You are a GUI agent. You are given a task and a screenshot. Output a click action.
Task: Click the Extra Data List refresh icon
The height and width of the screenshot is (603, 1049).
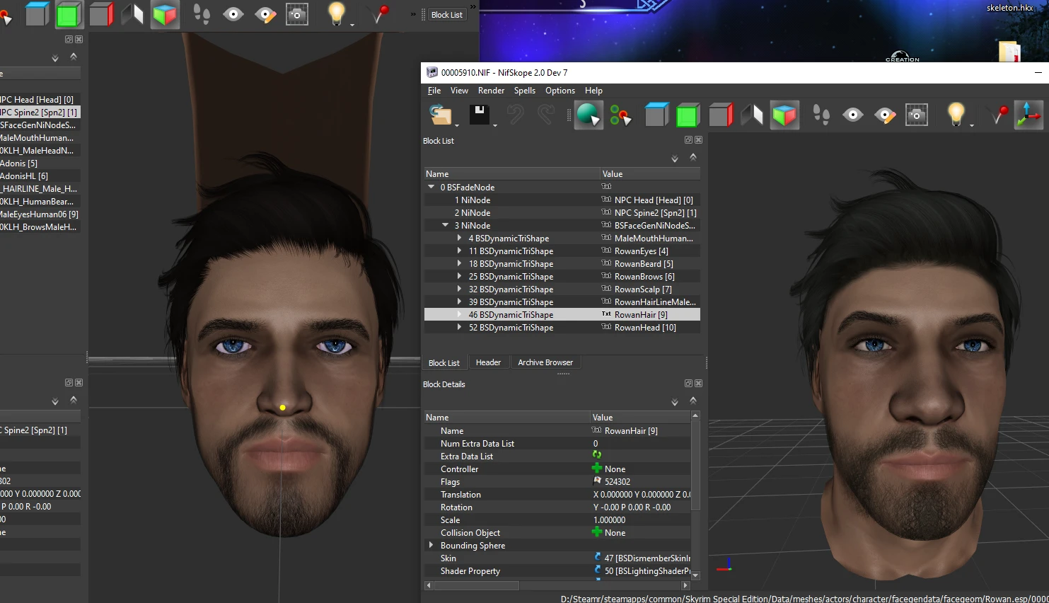click(x=597, y=456)
